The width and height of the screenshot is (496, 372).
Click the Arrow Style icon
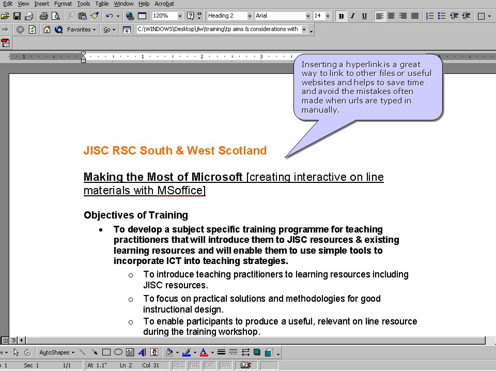click(x=245, y=352)
